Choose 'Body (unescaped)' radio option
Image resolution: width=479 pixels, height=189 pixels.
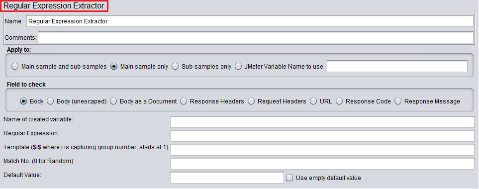click(50, 101)
